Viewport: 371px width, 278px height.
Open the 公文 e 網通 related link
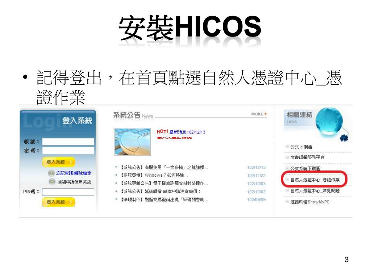(x=301, y=147)
